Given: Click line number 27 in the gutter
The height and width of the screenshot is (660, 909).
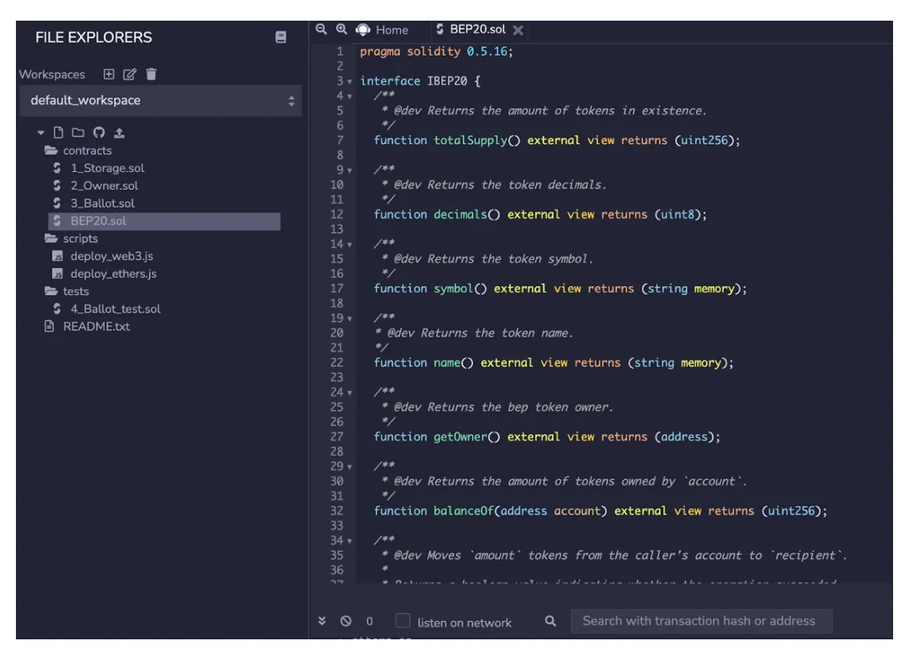Looking at the screenshot, I should coord(337,437).
